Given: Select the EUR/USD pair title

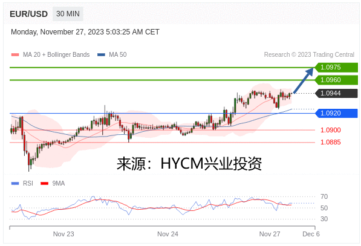Looking at the screenshot, I should pyautogui.click(x=29, y=14).
